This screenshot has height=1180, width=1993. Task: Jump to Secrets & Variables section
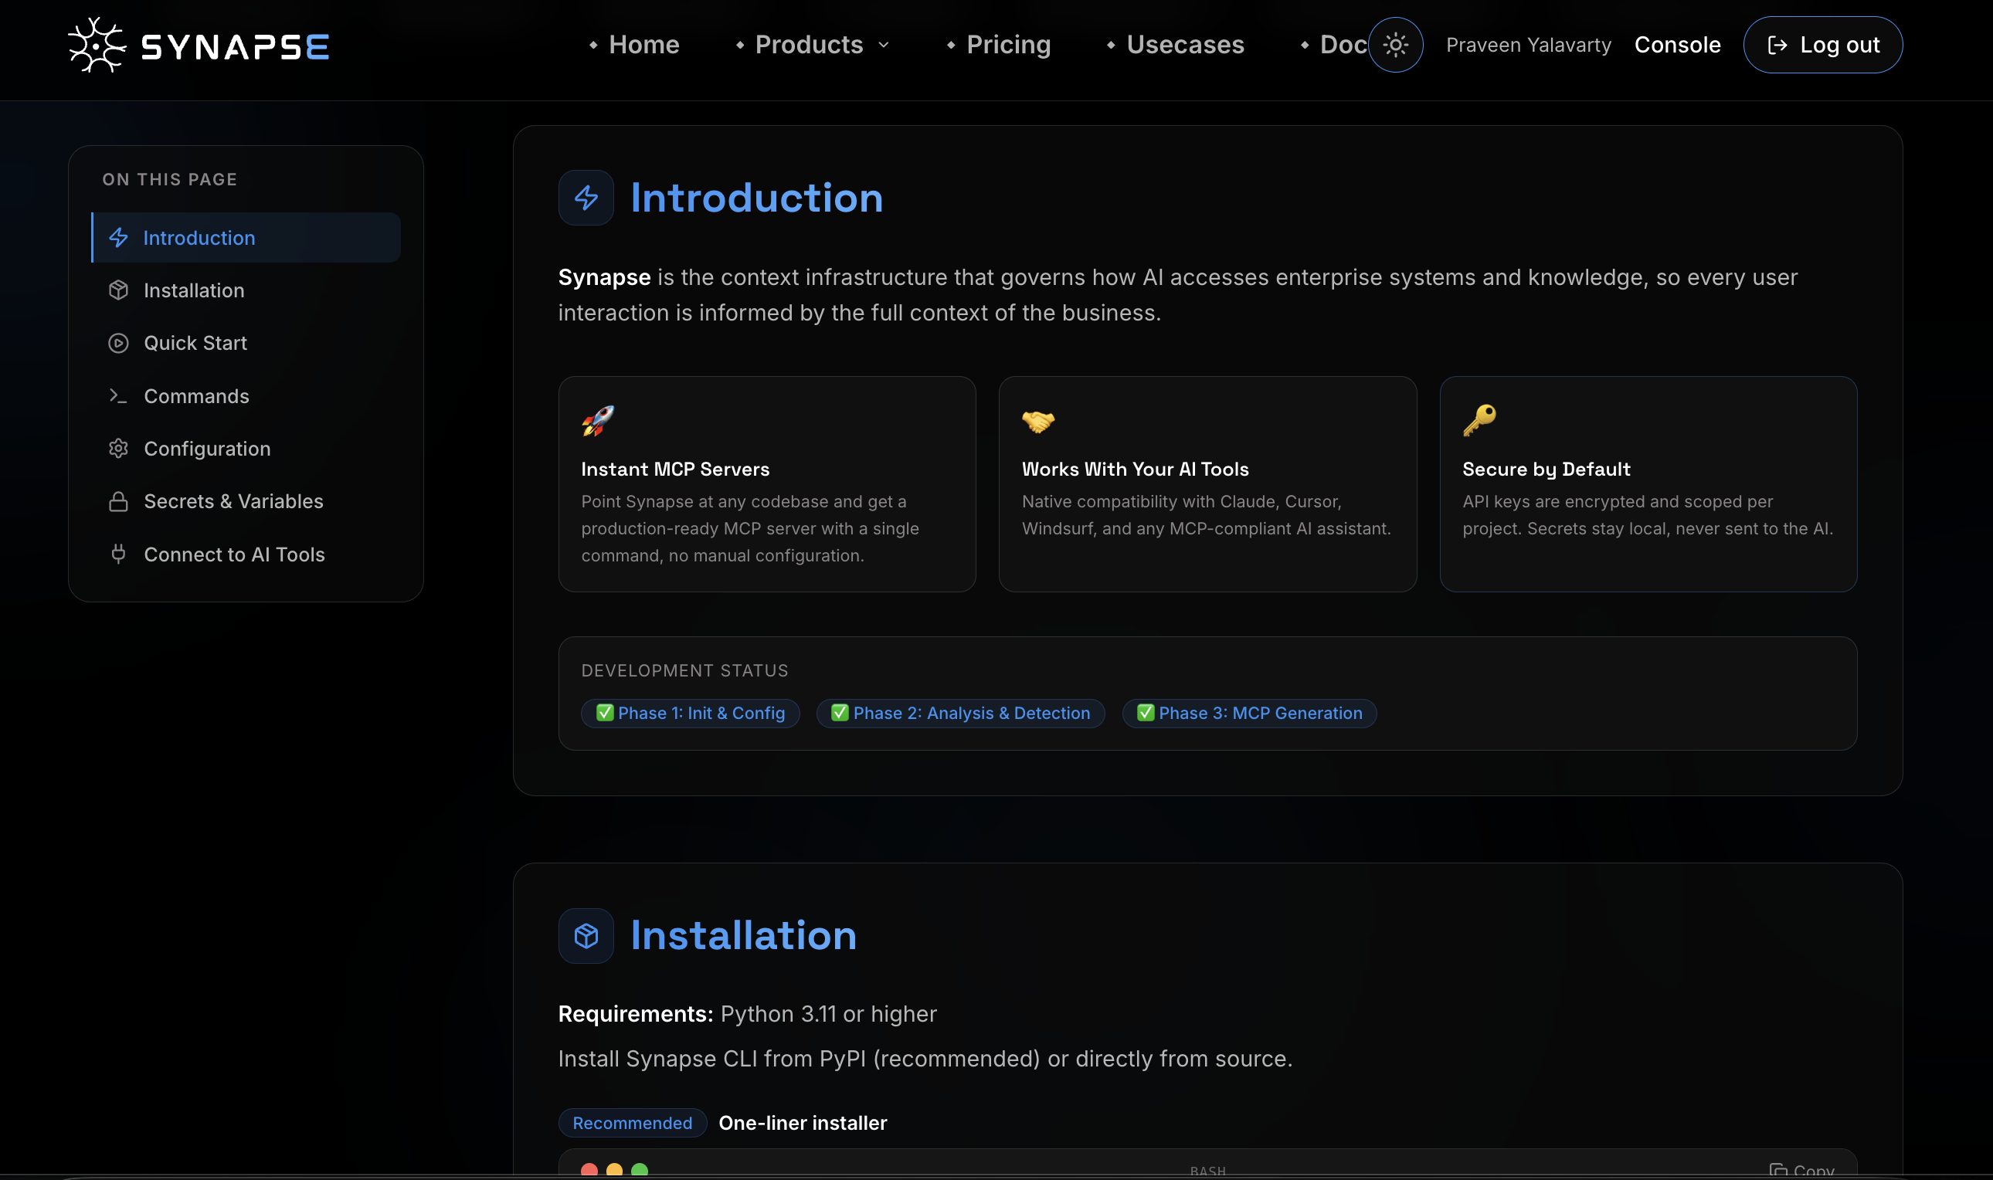246,502
